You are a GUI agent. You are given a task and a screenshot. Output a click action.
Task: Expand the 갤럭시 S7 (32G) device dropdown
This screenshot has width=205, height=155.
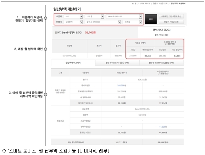(103, 22)
